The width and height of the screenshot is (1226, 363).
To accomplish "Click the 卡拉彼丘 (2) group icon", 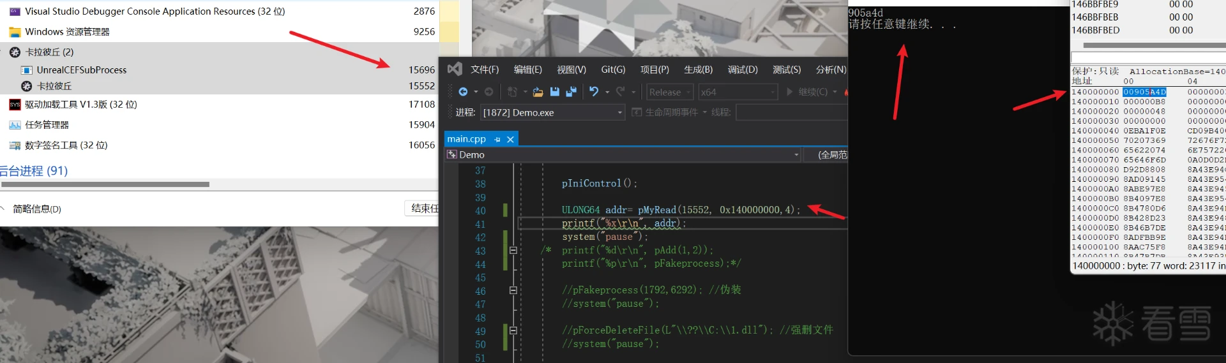I will click(15, 52).
